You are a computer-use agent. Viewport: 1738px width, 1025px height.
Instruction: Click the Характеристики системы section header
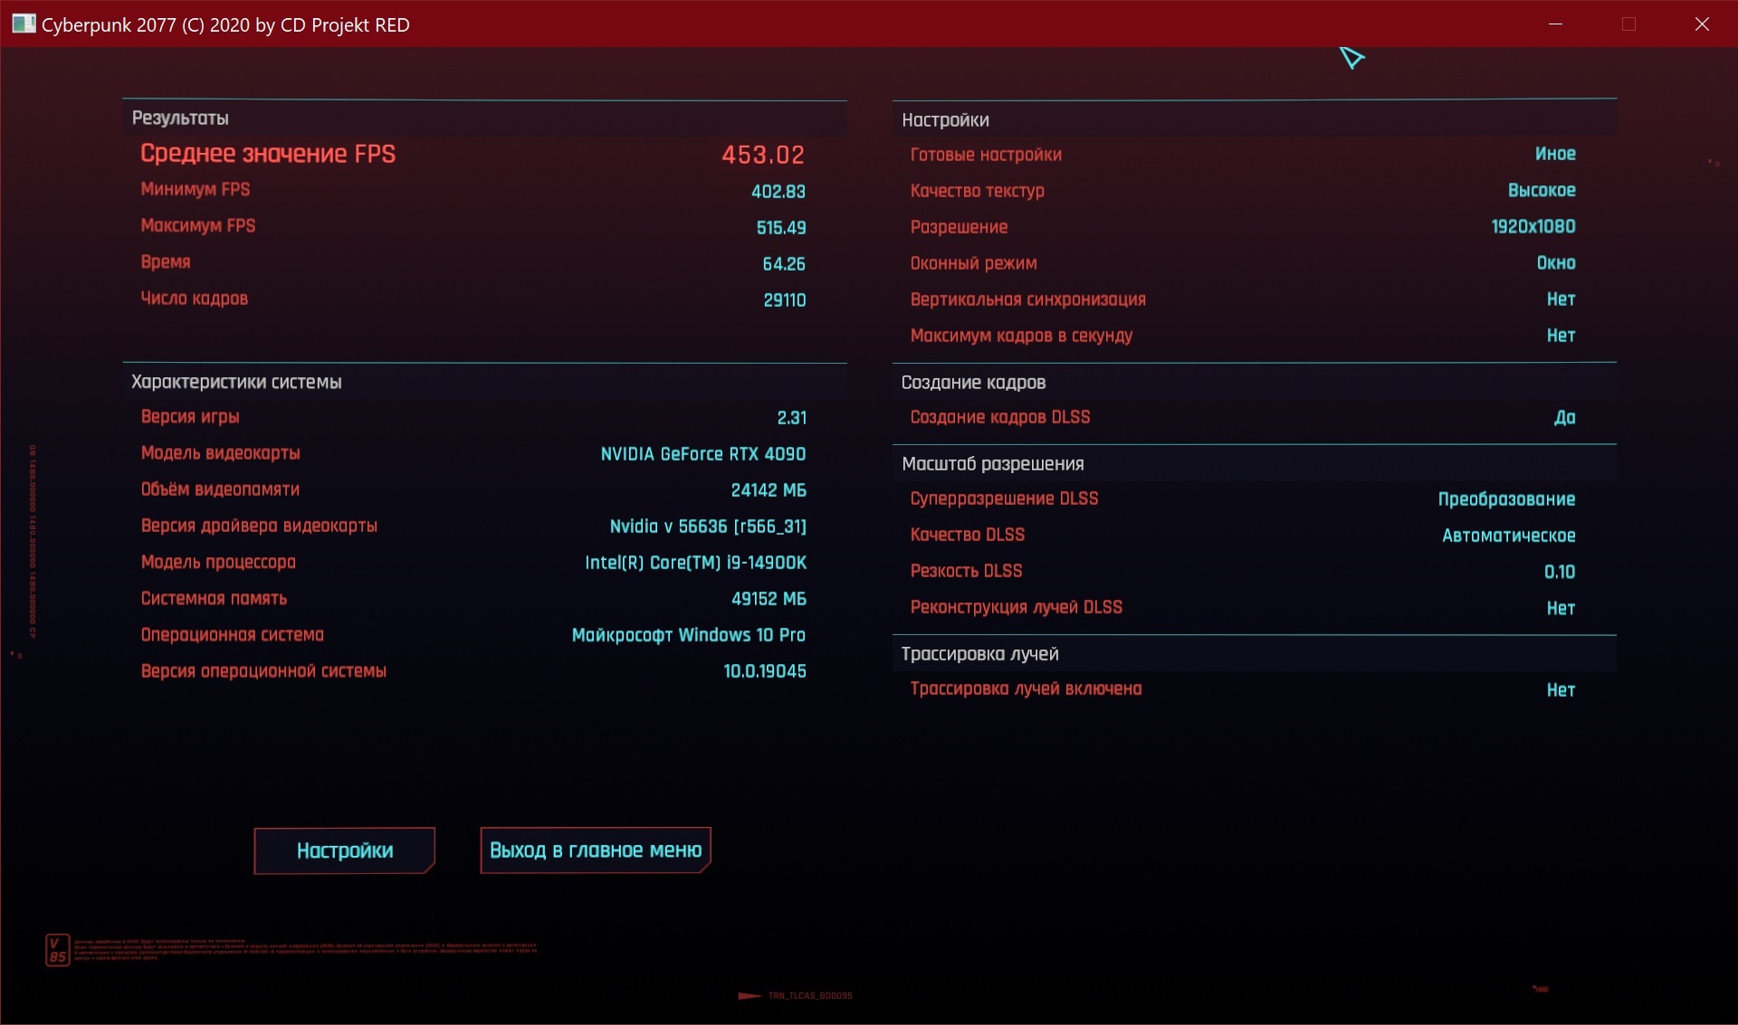click(236, 382)
